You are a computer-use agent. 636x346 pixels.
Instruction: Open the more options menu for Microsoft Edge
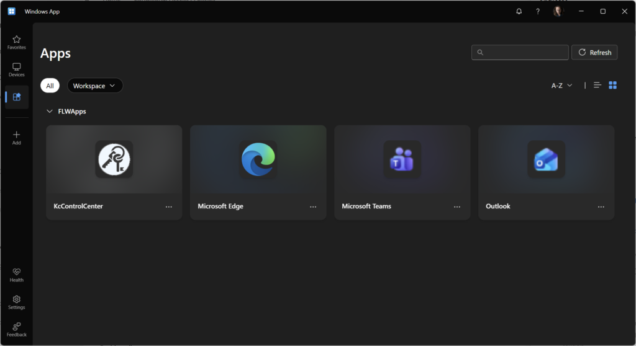(313, 206)
